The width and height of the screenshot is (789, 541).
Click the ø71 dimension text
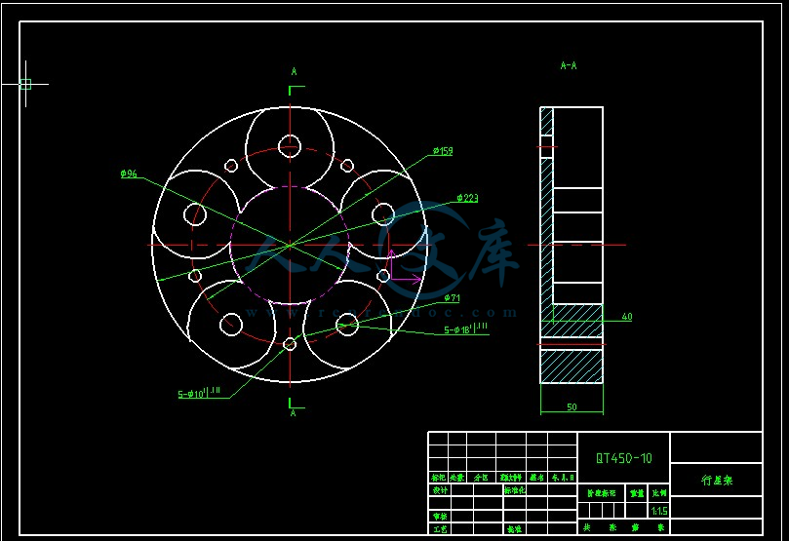click(x=452, y=298)
